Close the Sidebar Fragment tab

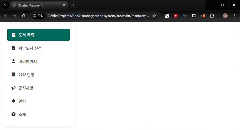click(x=64, y=5)
